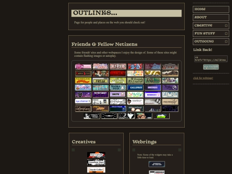Open the yellow FREAK site badge
The width and height of the screenshot is (232, 174).
(101, 81)
